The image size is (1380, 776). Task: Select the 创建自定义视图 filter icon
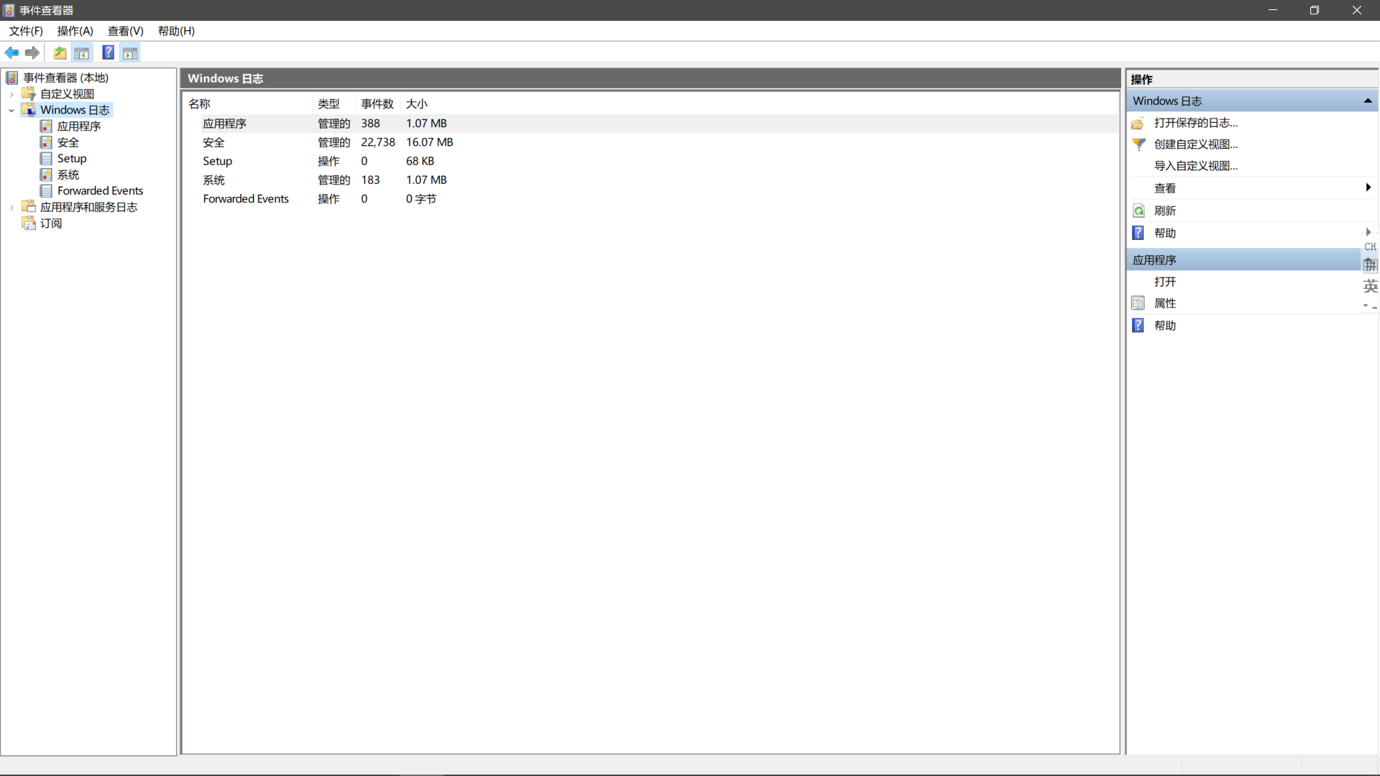[1138, 144]
